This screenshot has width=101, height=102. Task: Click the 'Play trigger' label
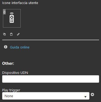coord(11,90)
